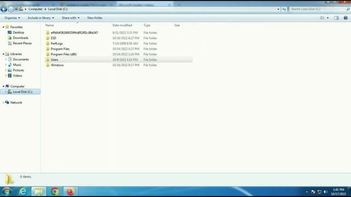Select Libraries in navigation pane
The height and width of the screenshot is (197, 351).
pyautogui.click(x=16, y=54)
